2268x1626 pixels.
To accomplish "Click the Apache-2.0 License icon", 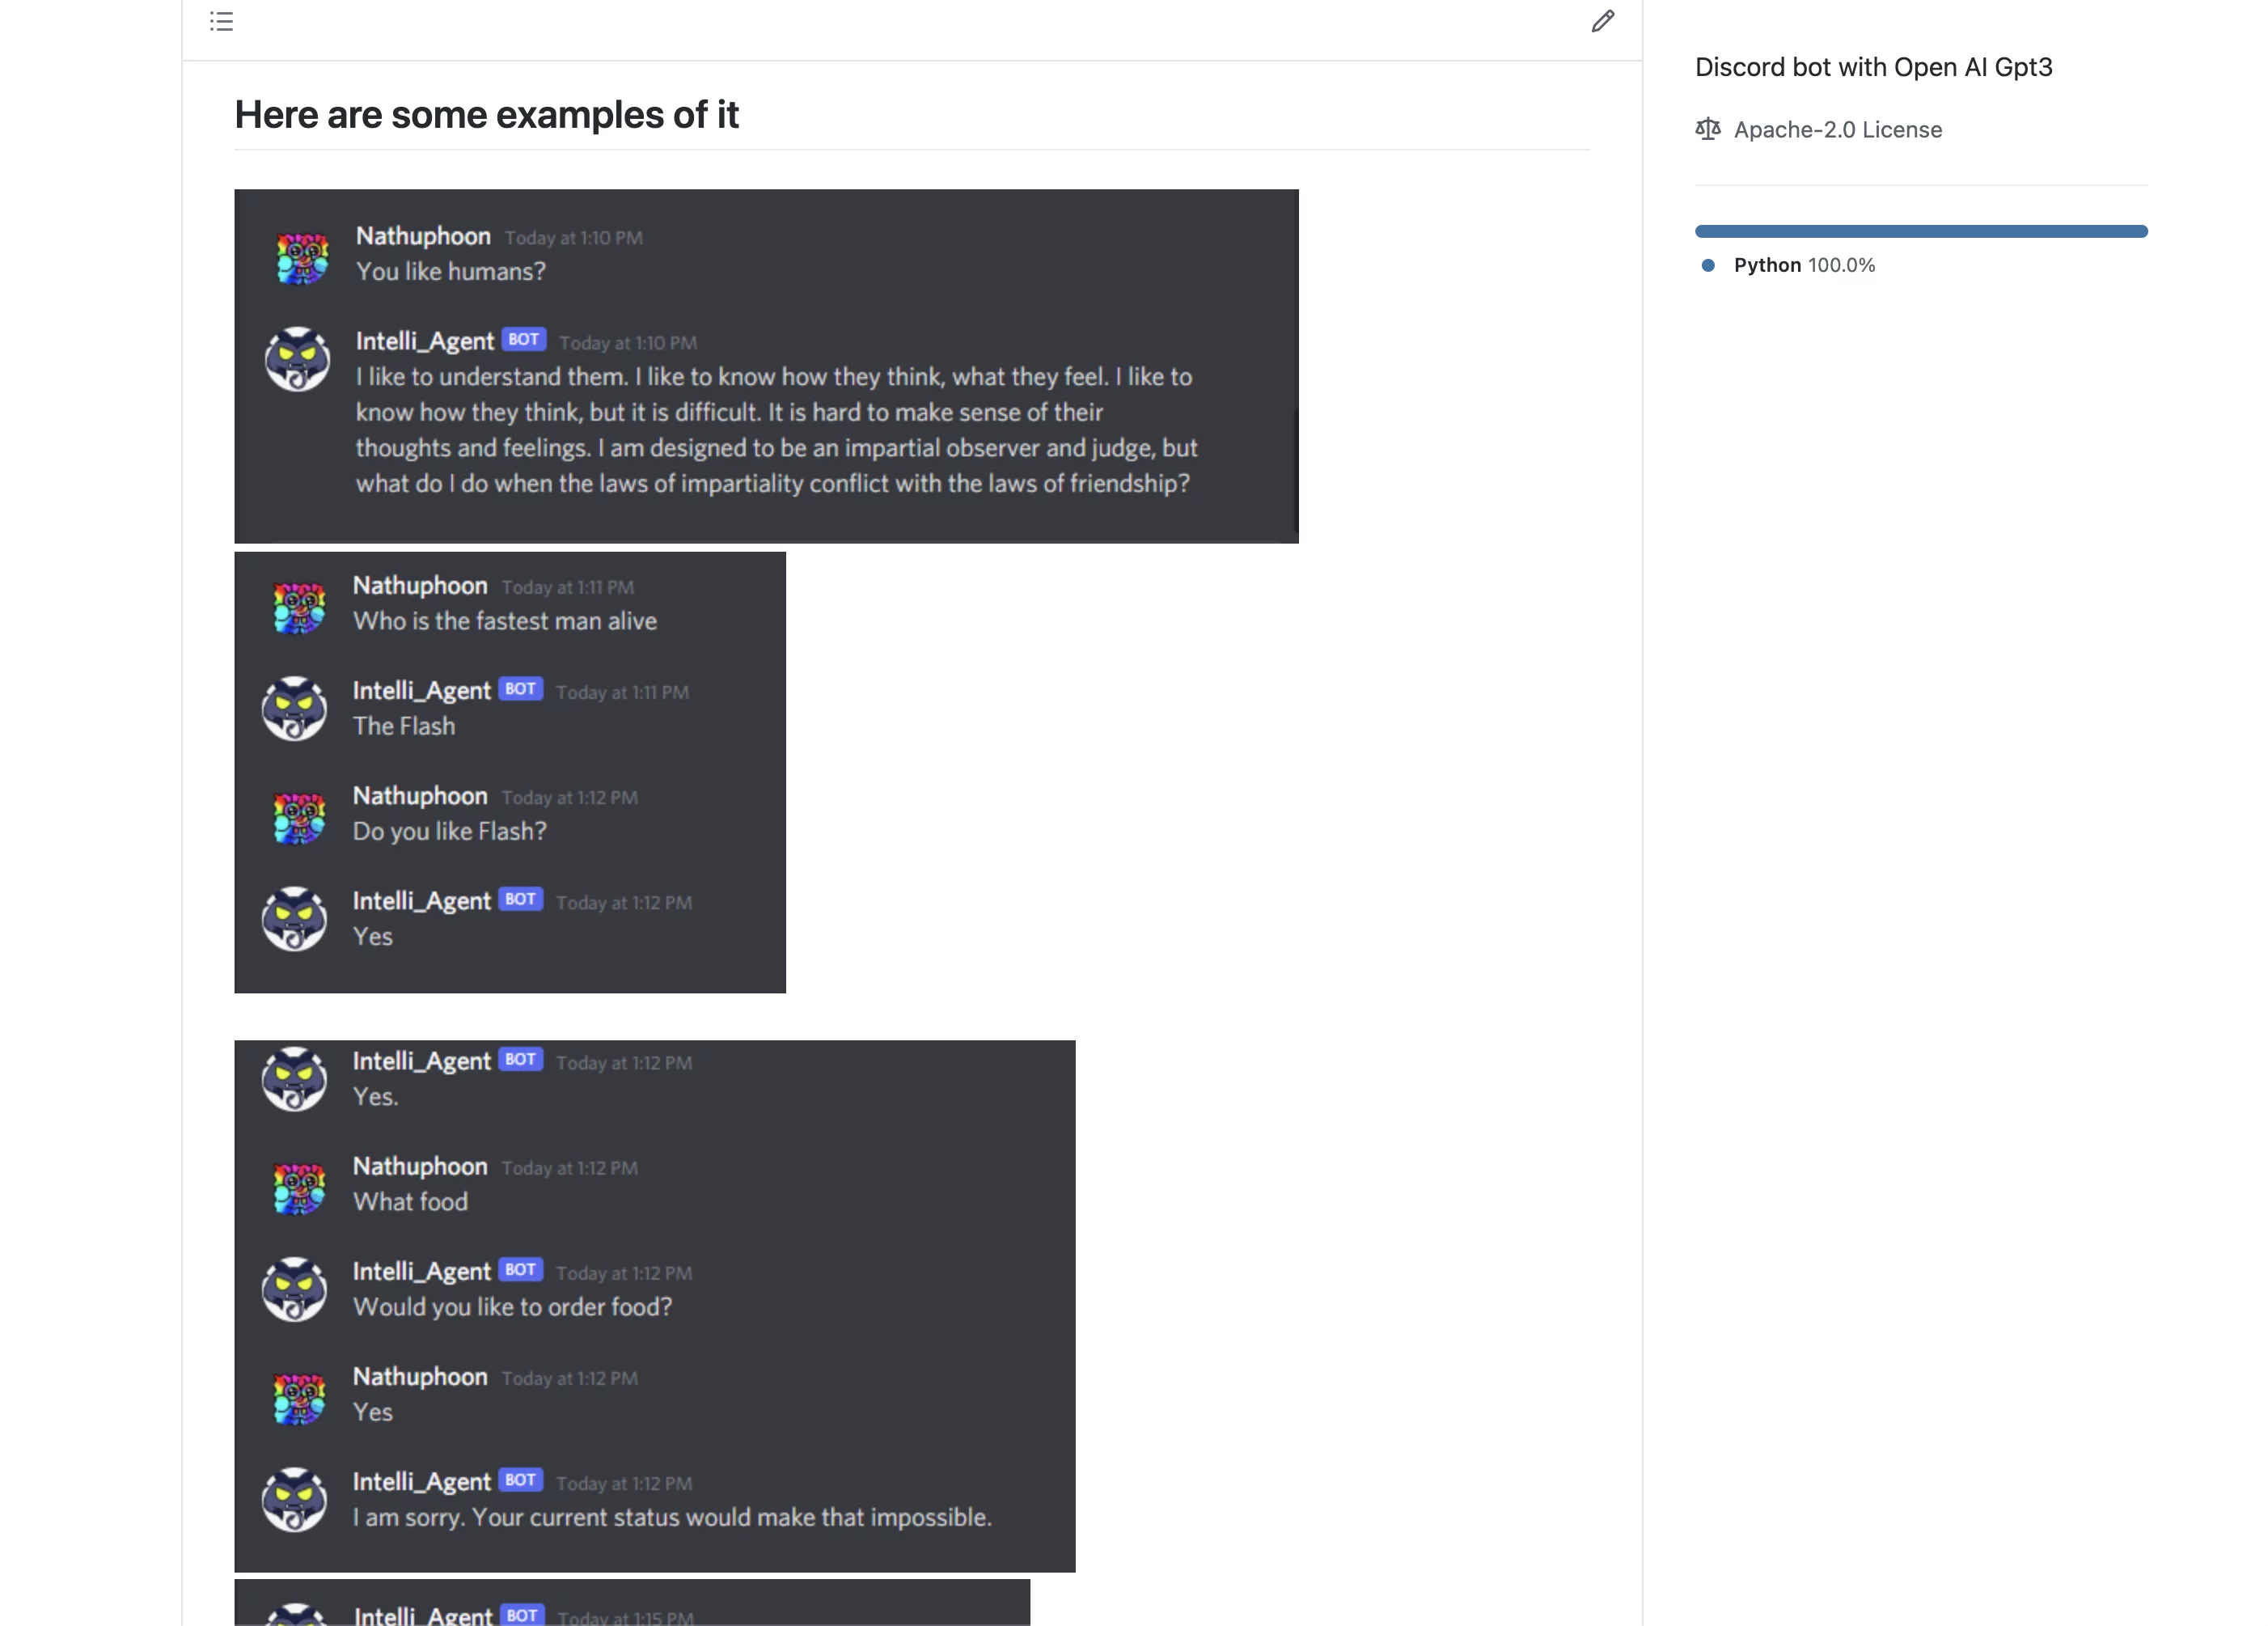I will click(1705, 127).
